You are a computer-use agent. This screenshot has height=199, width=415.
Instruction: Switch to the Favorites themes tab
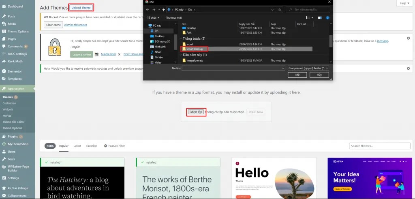click(x=92, y=146)
